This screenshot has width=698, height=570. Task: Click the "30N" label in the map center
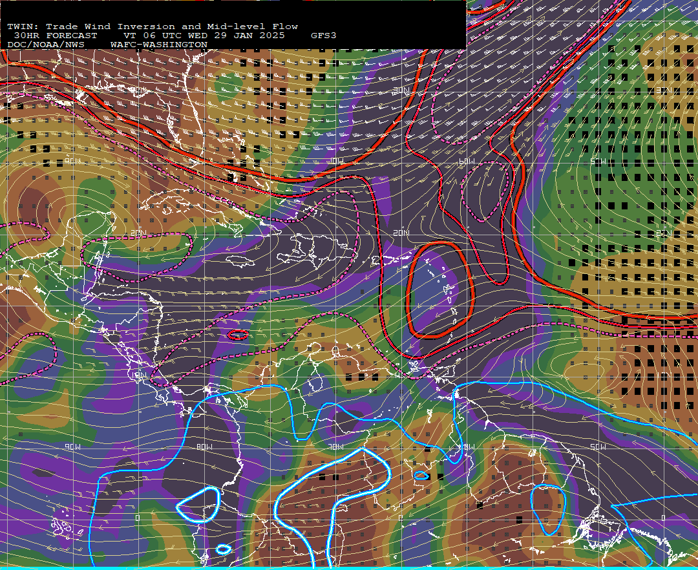pyautogui.click(x=401, y=90)
